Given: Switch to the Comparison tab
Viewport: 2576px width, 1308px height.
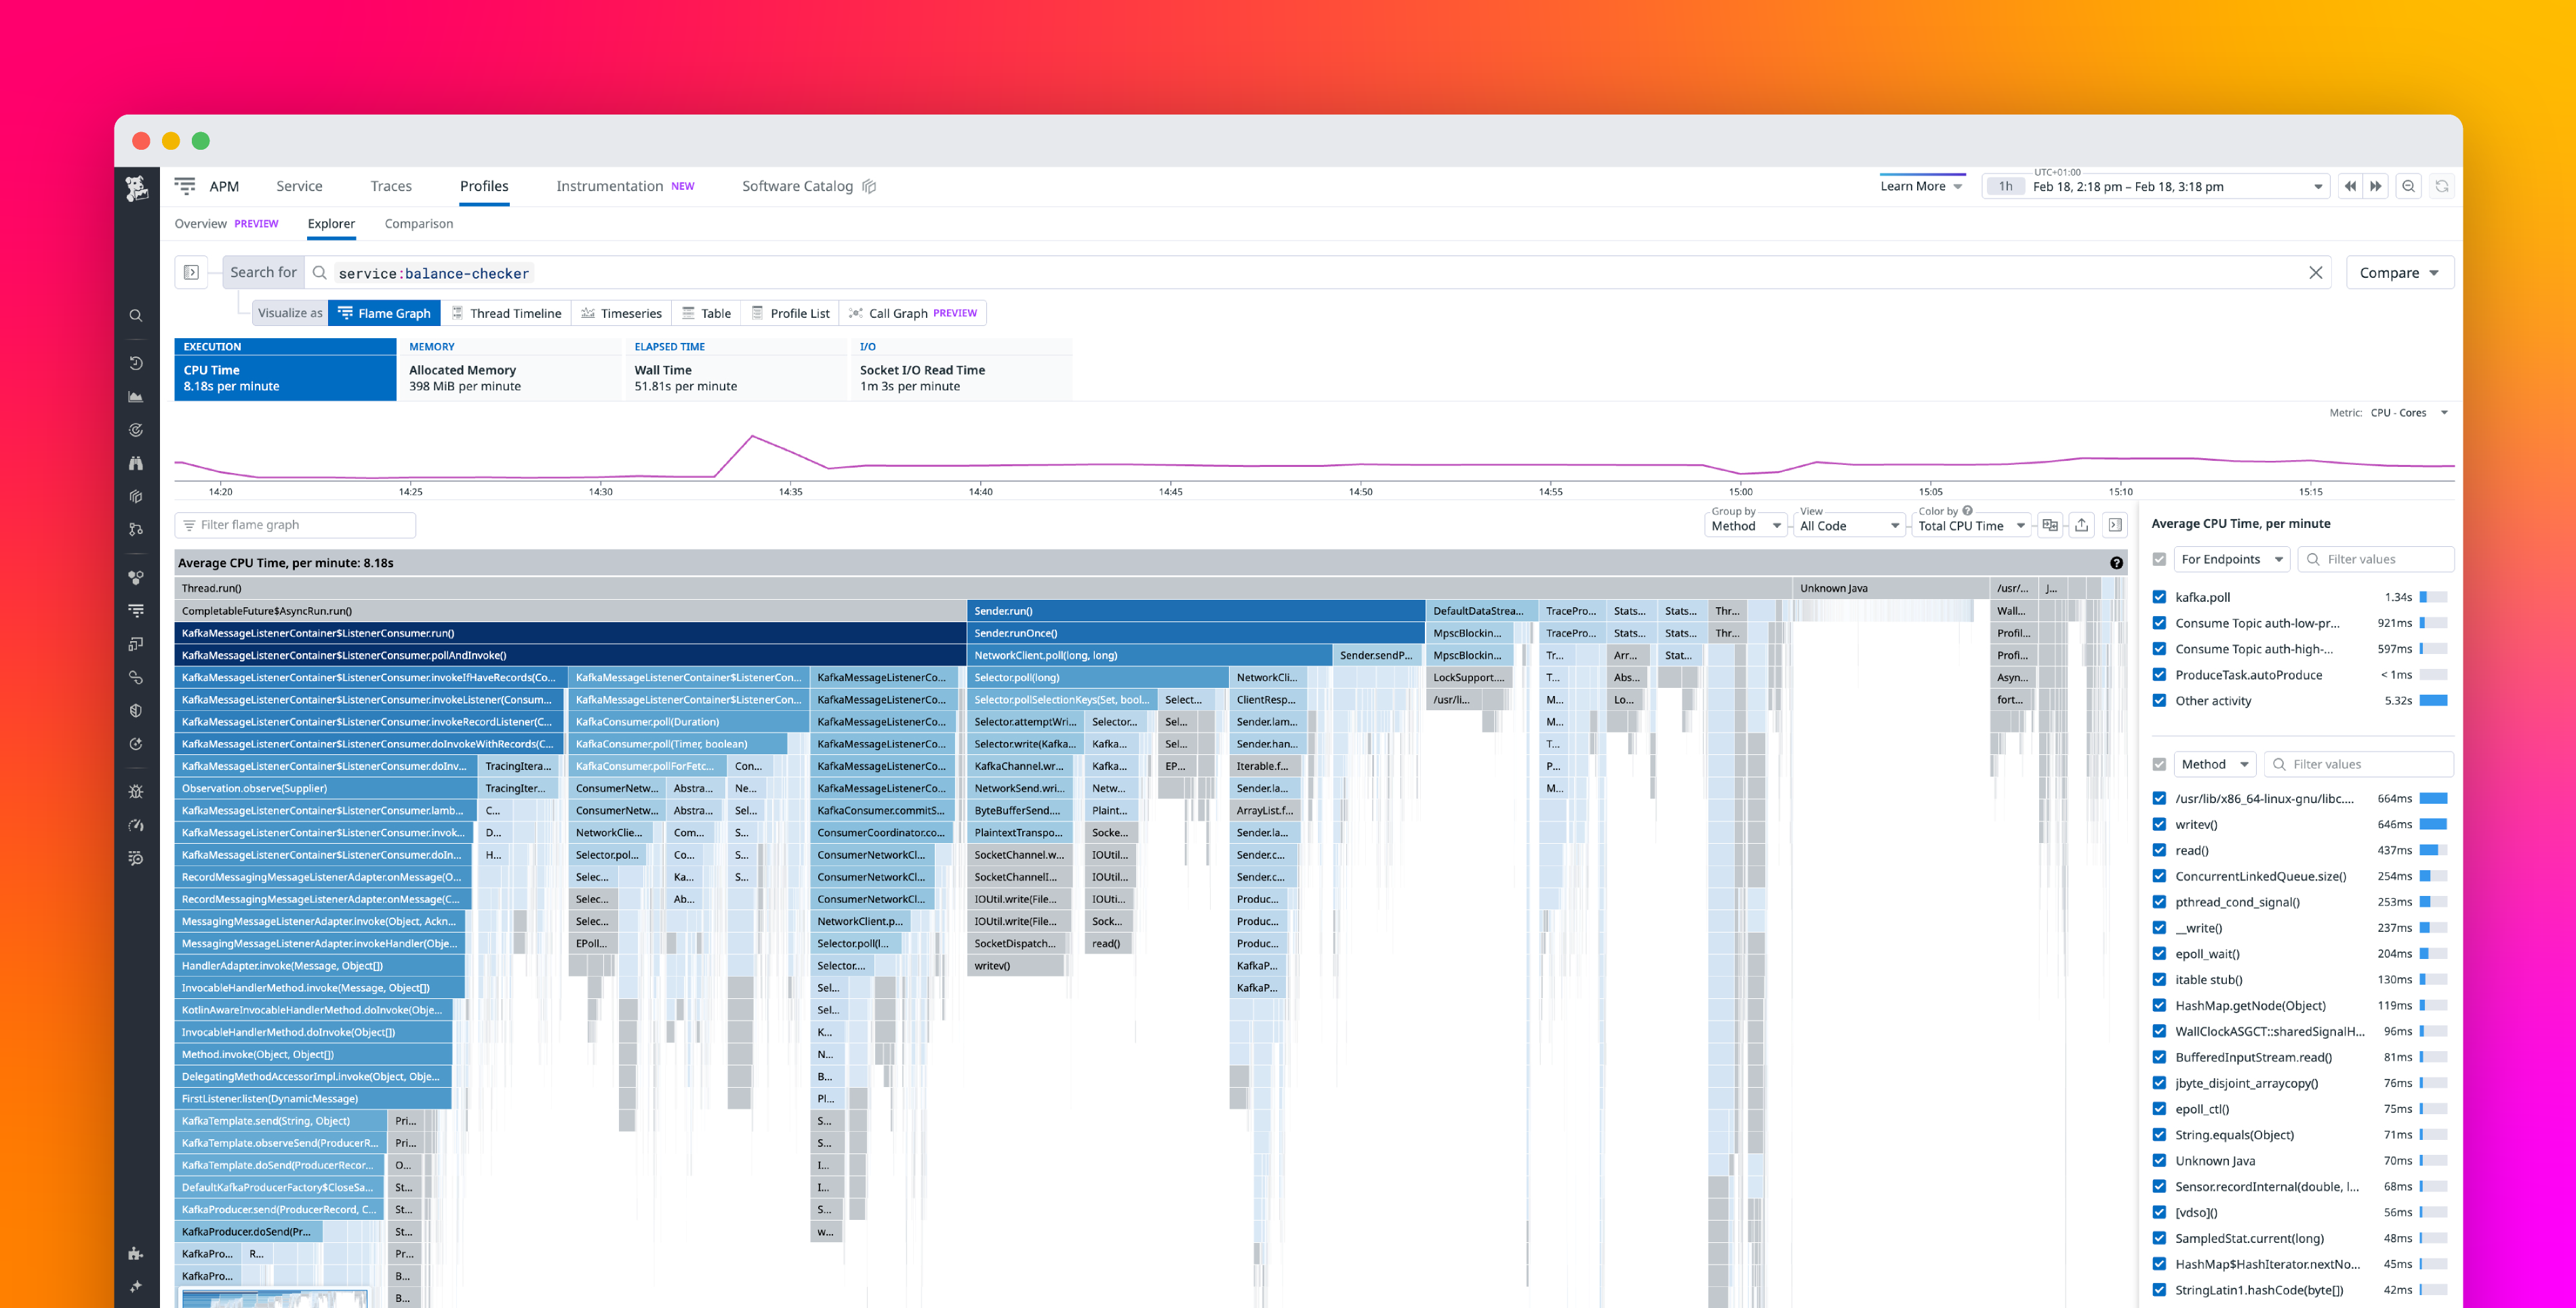Looking at the screenshot, I should tap(418, 223).
